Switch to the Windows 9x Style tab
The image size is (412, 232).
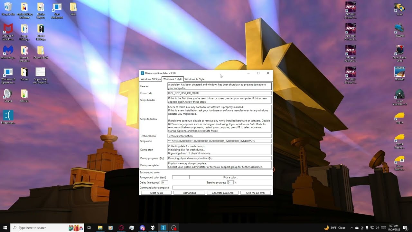pyautogui.click(x=194, y=79)
